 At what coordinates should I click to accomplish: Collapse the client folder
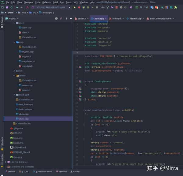pos(14,23)
